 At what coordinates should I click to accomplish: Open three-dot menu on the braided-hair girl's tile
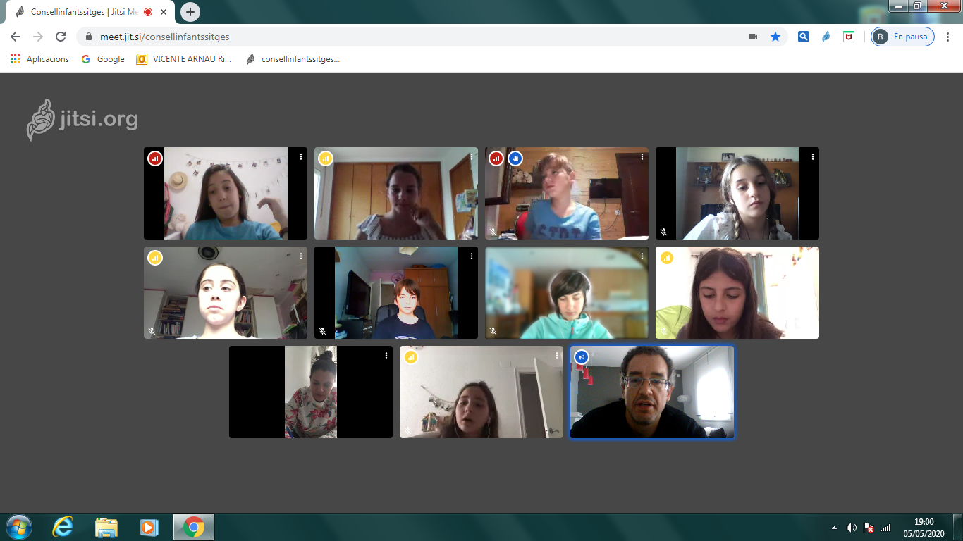[x=813, y=157]
